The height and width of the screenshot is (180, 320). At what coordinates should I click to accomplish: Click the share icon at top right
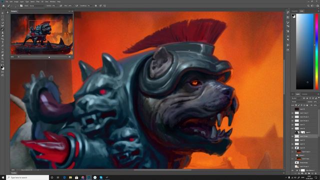coord(317,5)
